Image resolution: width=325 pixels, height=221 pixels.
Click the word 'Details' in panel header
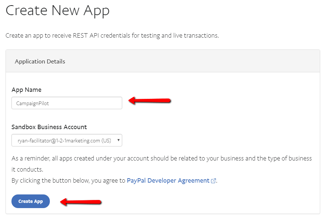56,62
